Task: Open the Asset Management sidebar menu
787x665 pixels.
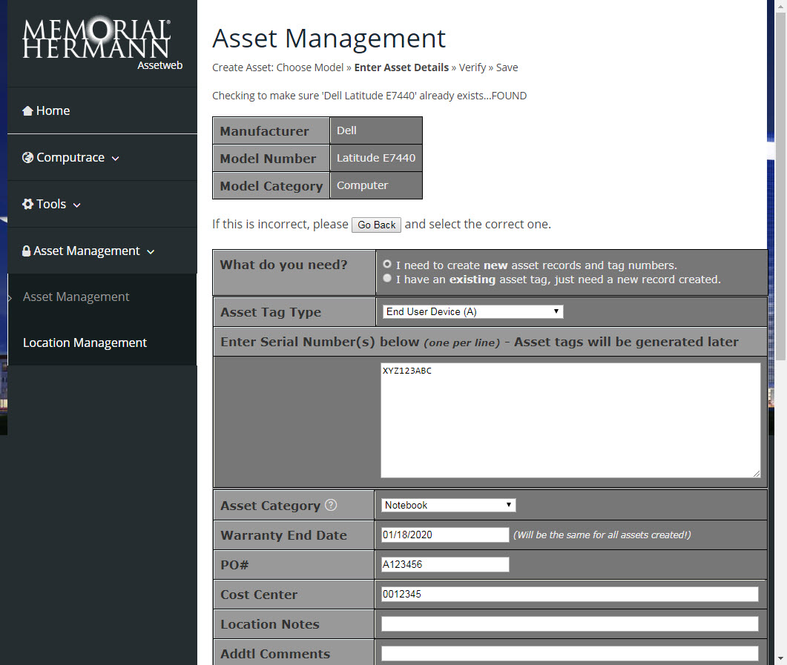Action: (102, 251)
